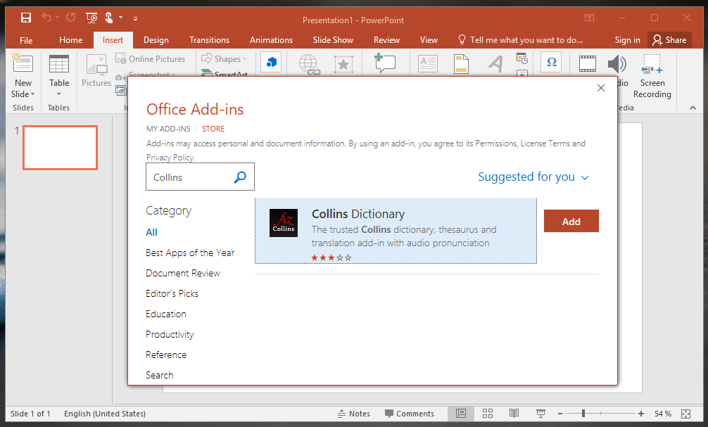Click the Collins Dictionary logo icon

click(283, 223)
